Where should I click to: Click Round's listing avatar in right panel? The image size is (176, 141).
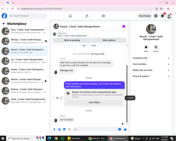click(151, 29)
